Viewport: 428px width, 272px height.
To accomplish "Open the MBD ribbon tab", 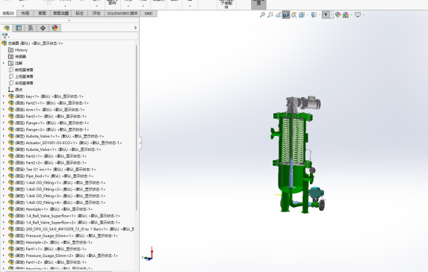I will click(149, 13).
